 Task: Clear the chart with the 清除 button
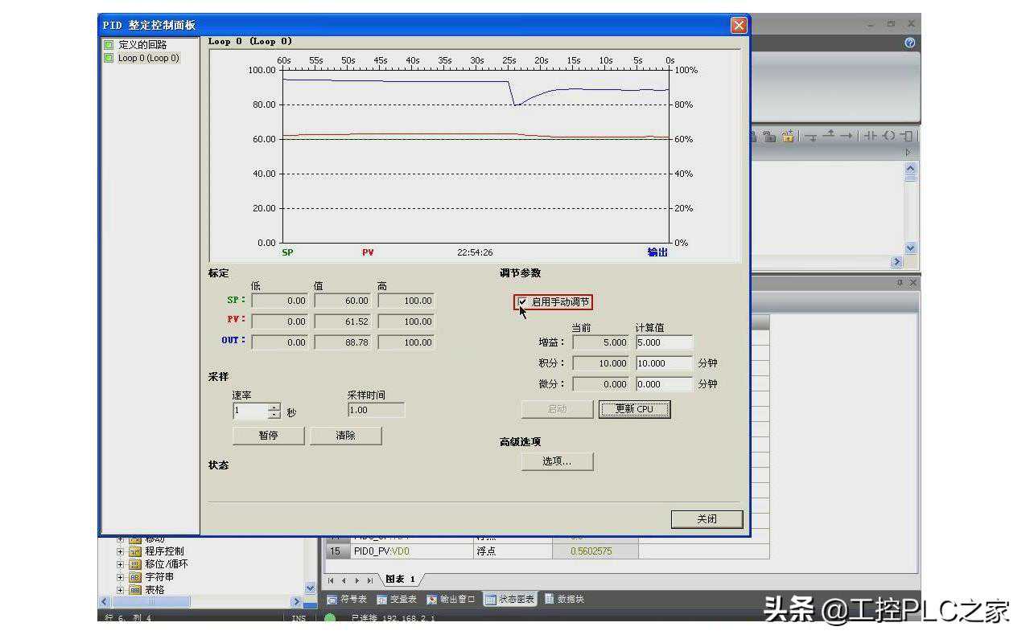coord(345,436)
